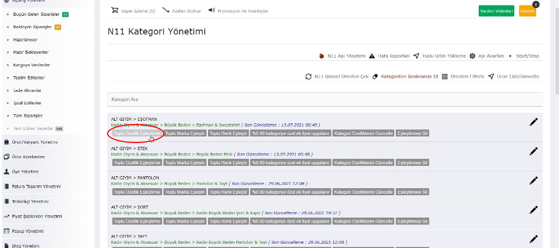Click the Fiyat Şablonları Yönetimi chart icon
This screenshot has width=559, height=248.
(x=7, y=216)
